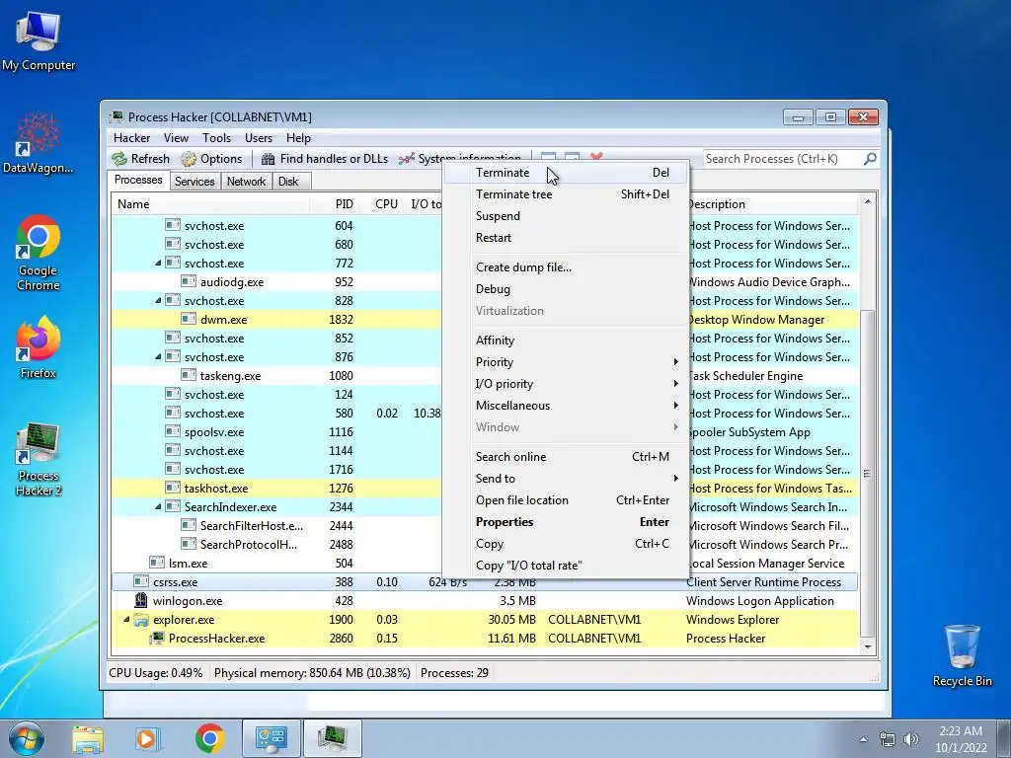Collapse the svchost.exe 772 tree node
Viewport: 1011px width, 758px height.
point(158,264)
